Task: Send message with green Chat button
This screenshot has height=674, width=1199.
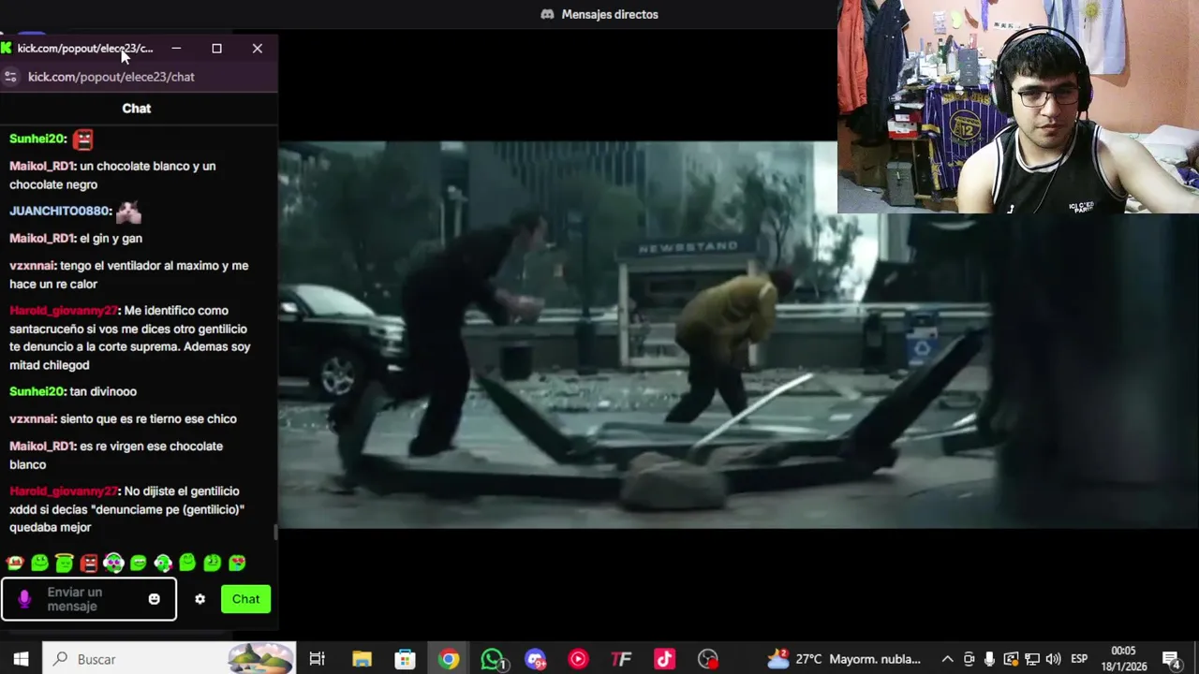Action: pyautogui.click(x=245, y=599)
